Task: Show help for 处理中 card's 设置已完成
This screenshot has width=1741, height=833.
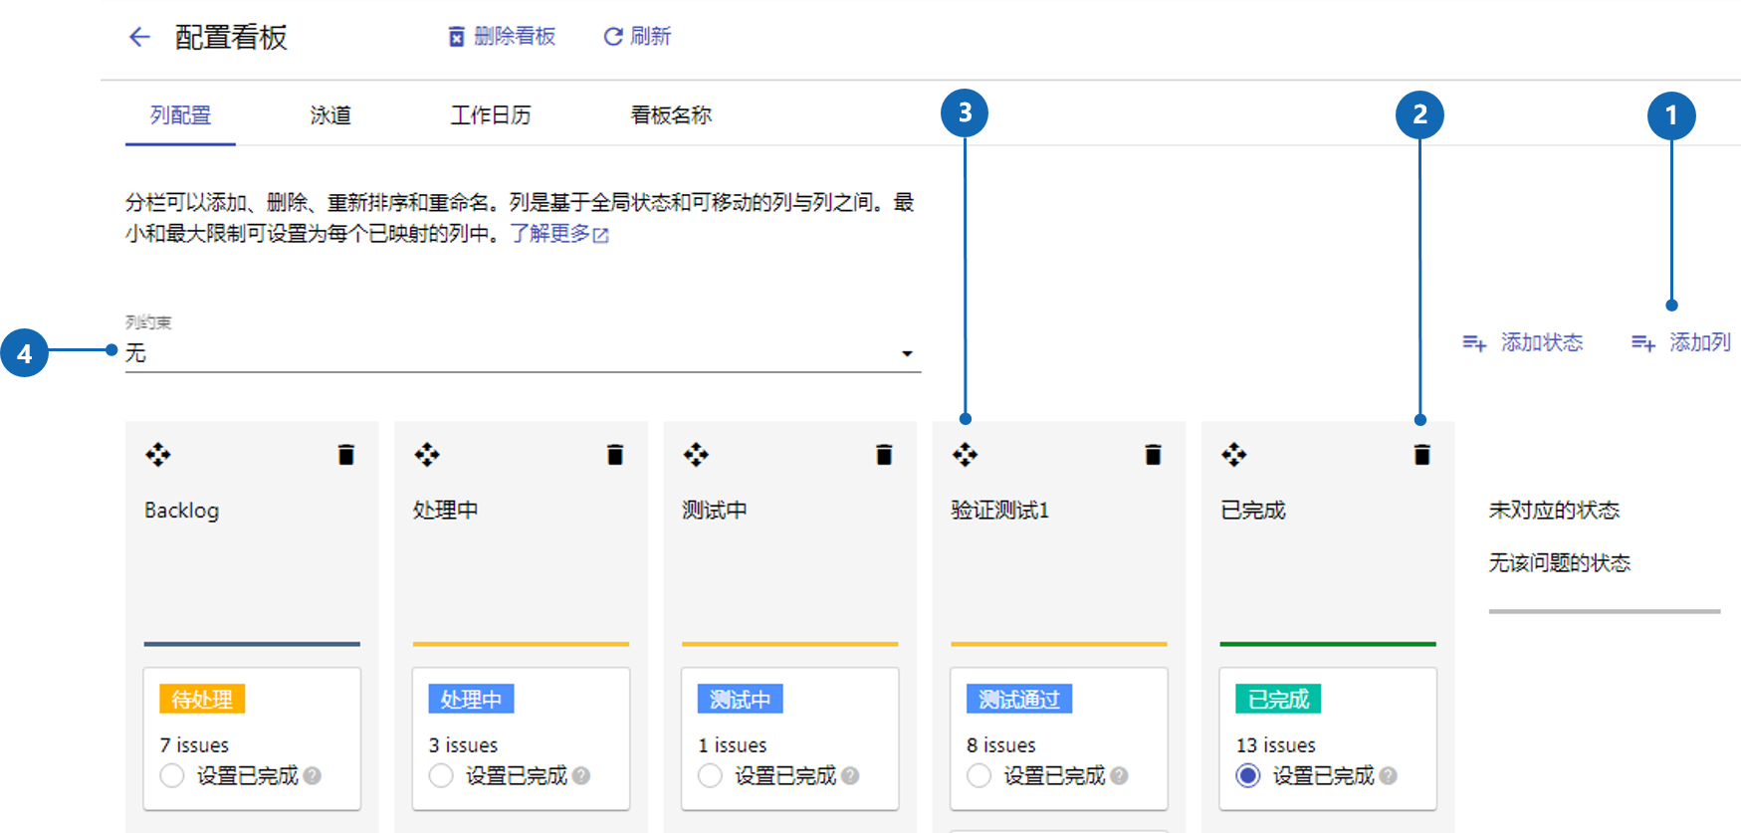Action: 581,775
